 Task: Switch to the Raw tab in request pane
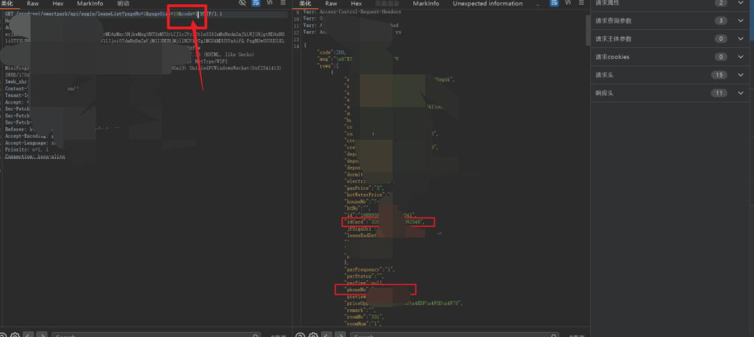[33, 3]
